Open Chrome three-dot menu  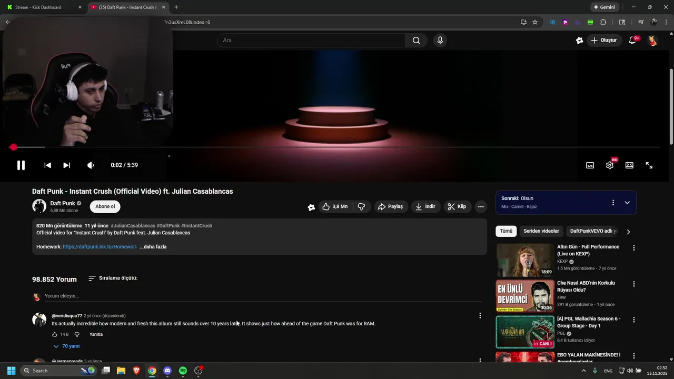tap(666, 22)
